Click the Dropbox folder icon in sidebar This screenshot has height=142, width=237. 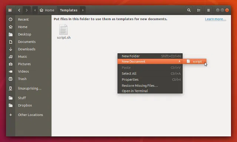click(11, 105)
